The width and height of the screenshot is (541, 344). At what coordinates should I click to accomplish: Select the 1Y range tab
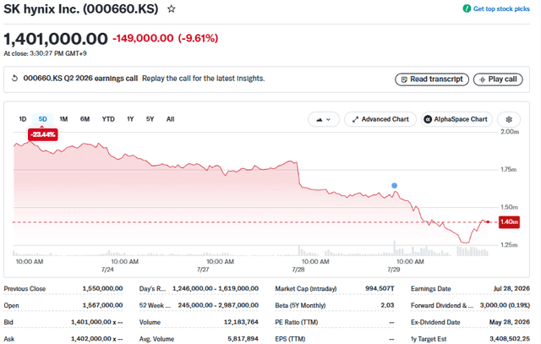coord(130,119)
